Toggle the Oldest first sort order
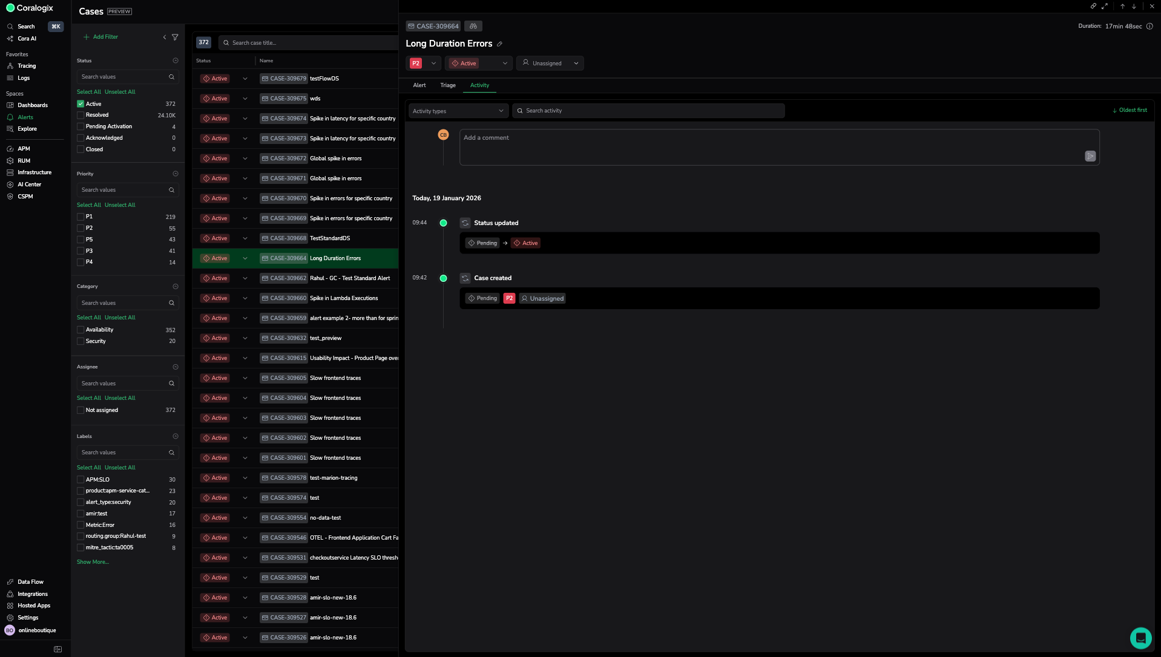This screenshot has width=1161, height=657. coord(1130,110)
